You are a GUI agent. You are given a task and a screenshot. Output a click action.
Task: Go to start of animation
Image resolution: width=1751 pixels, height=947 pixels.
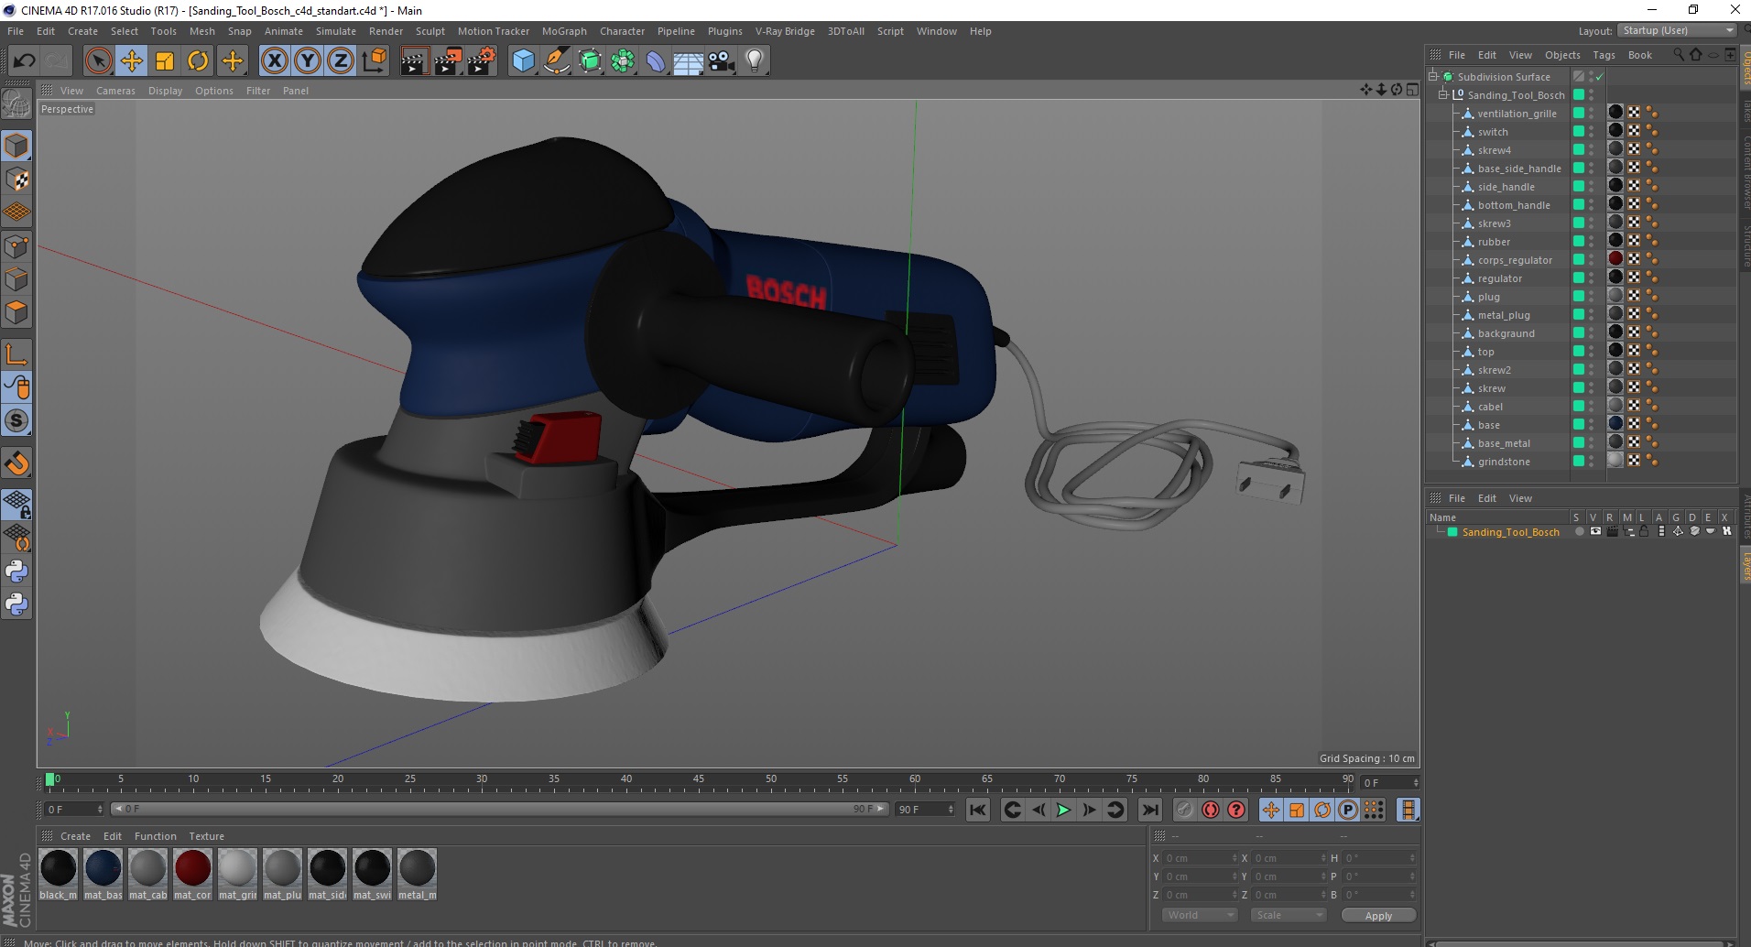[978, 810]
